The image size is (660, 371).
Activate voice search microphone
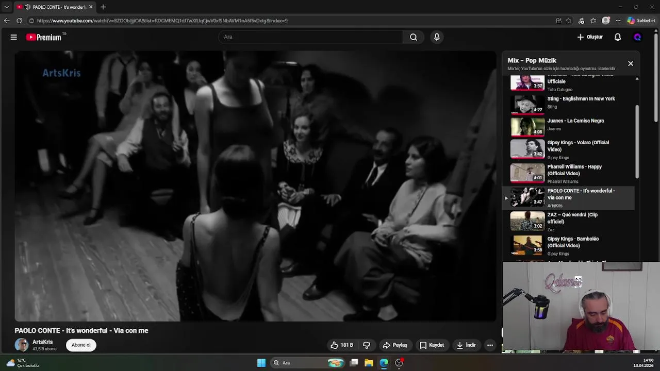(437, 37)
